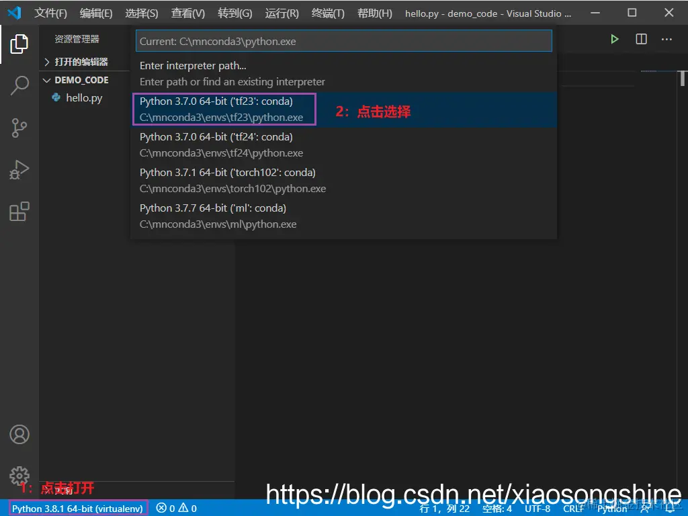Image resolution: width=688 pixels, height=516 pixels.
Task: Open the 查看(V) menu
Action: (x=188, y=13)
